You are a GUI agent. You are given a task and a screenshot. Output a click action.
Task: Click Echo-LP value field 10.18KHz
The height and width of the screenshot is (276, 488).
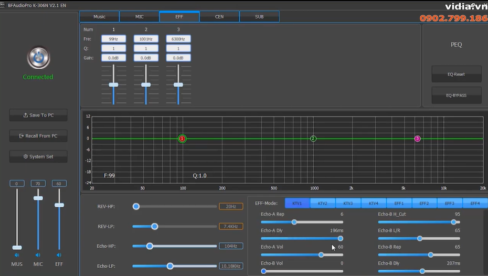[231, 266]
